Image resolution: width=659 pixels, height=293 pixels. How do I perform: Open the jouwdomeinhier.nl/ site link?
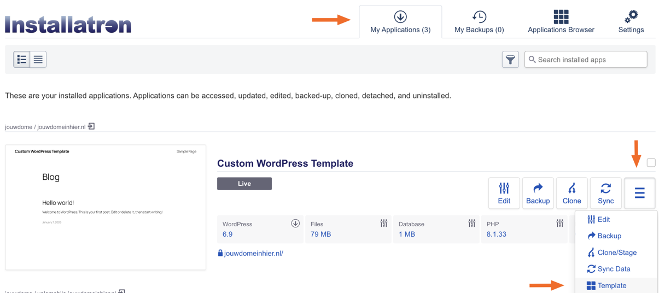pyautogui.click(x=254, y=253)
